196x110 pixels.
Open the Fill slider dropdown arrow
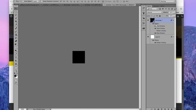(174, 16)
